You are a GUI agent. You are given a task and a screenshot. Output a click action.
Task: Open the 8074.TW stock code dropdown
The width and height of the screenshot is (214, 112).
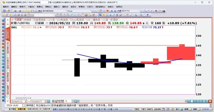pos(139,11)
